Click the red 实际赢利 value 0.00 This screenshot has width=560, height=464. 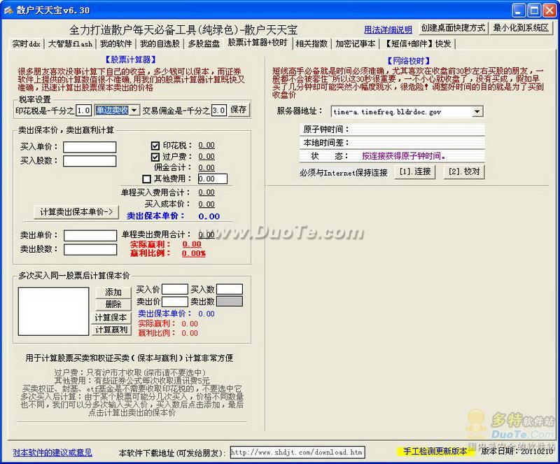tap(192, 244)
